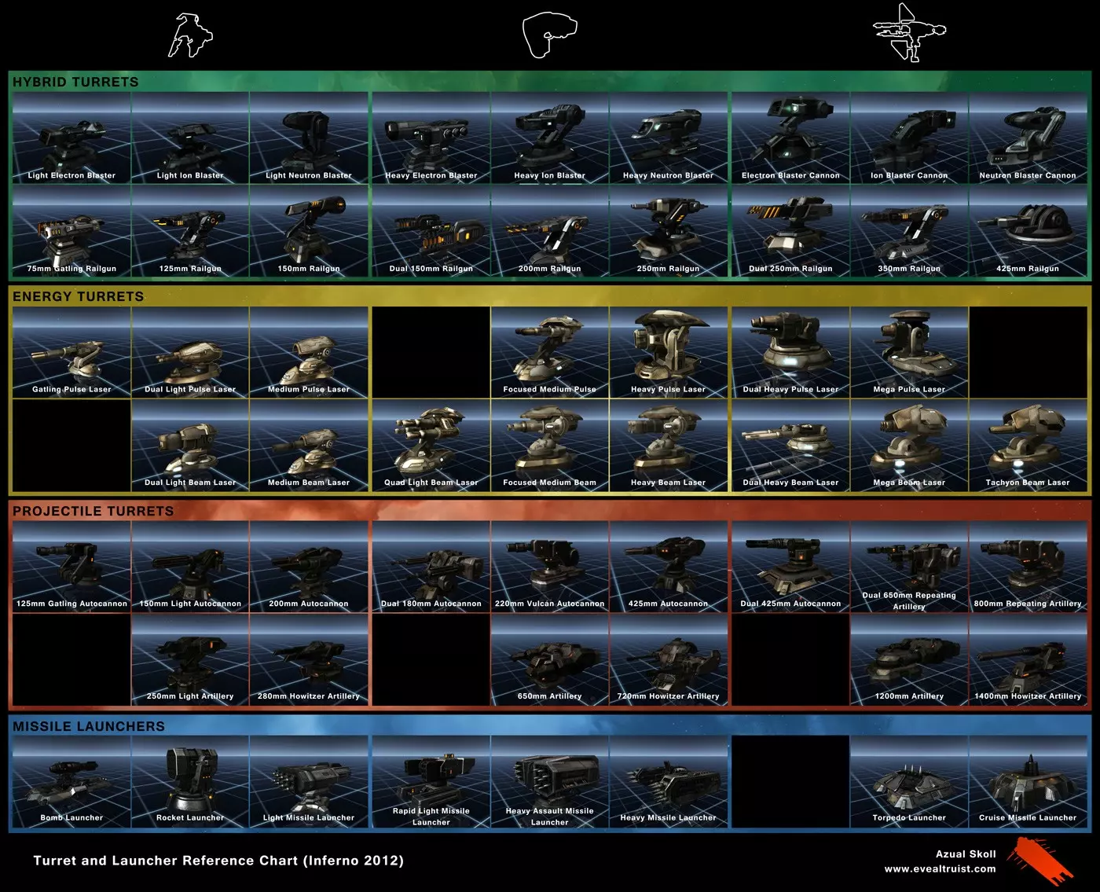Choose the 250mm Light Artillery thumbnail

click(x=190, y=659)
